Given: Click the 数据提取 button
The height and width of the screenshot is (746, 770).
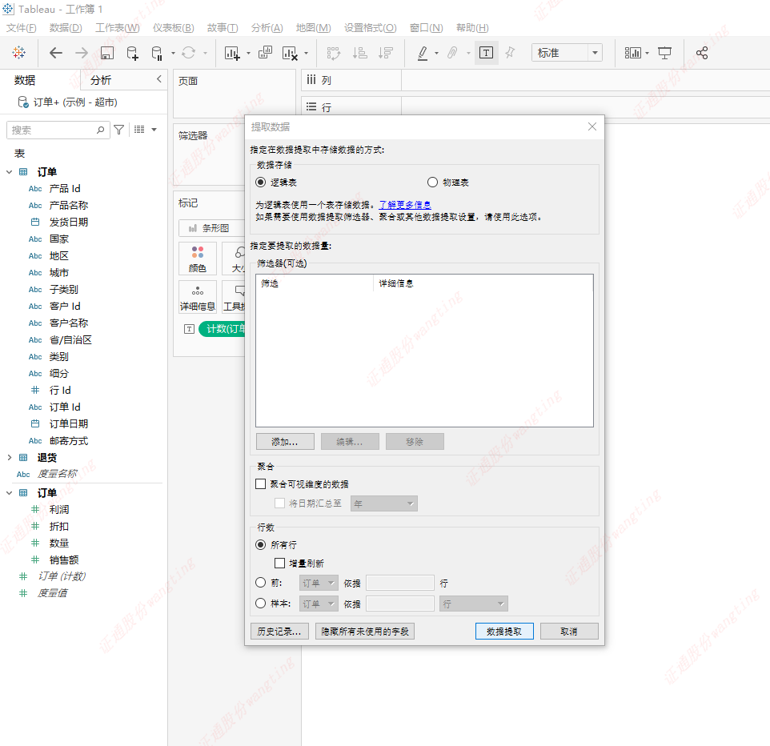Looking at the screenshot, I should tap(504, 631).
